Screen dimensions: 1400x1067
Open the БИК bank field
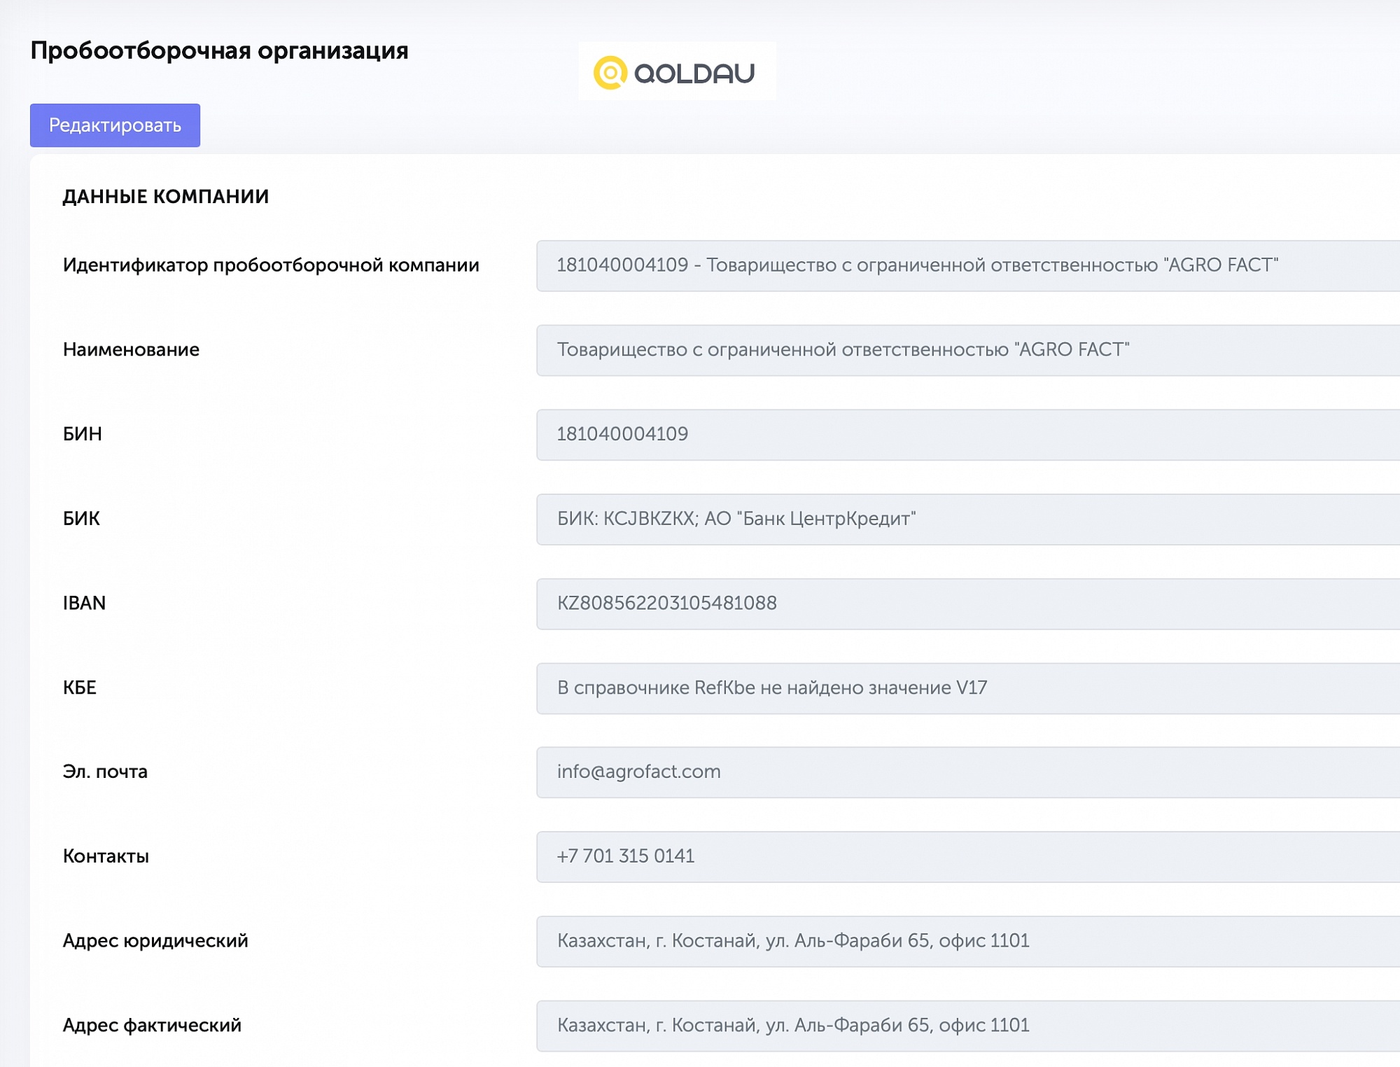coord(966,519)
